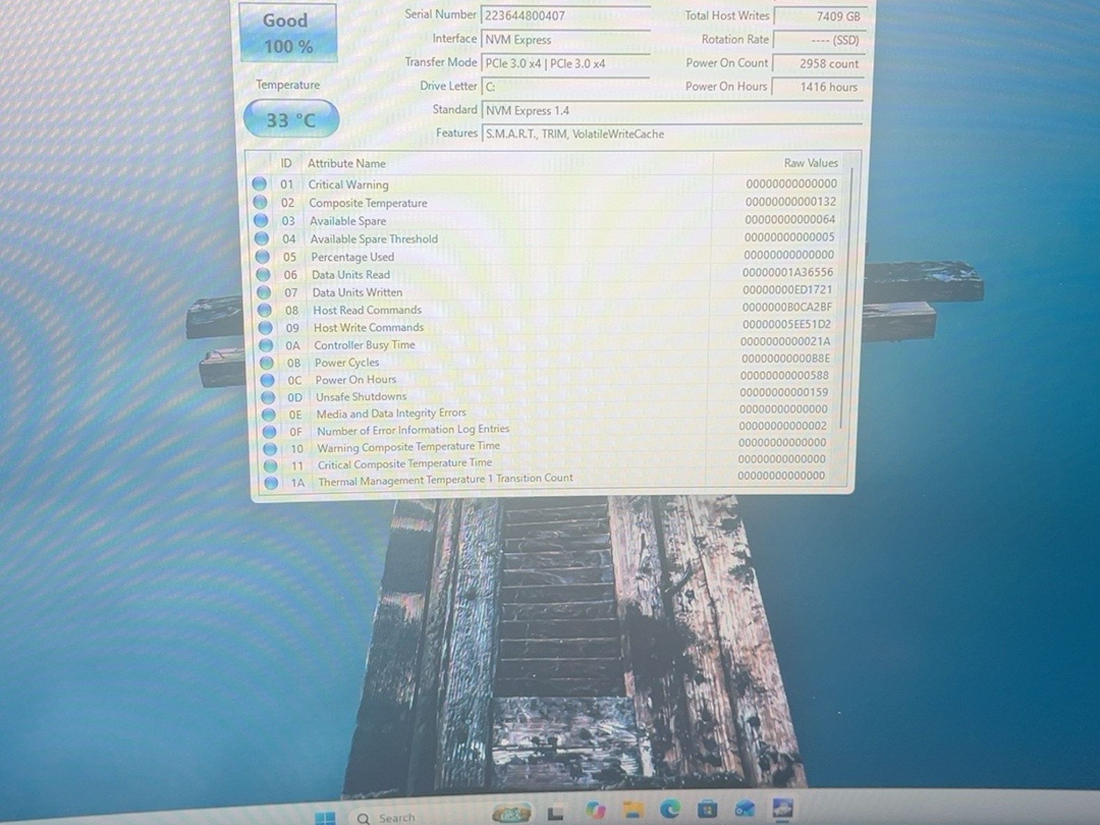Click the Serial Number field
The width and height of the screenshot is (1100, 825).
(x=565, y=16)
